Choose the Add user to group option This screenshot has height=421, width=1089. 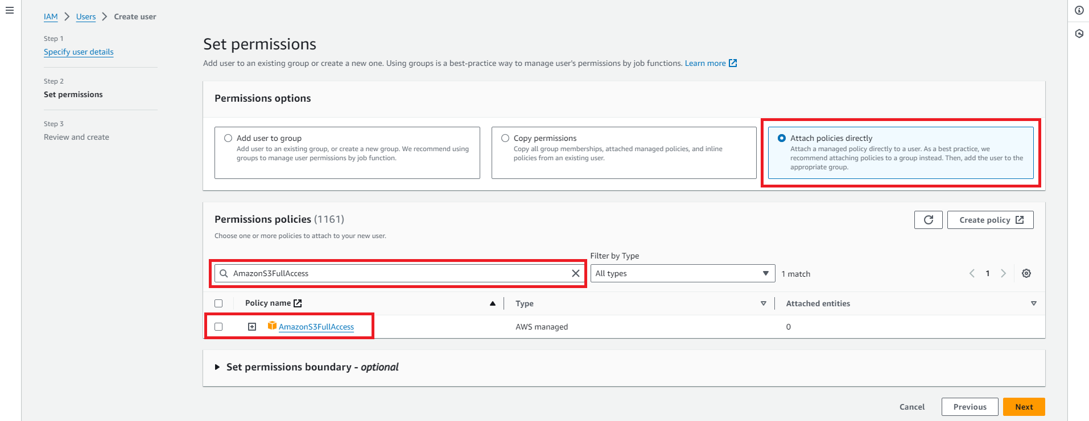point(228,138)
